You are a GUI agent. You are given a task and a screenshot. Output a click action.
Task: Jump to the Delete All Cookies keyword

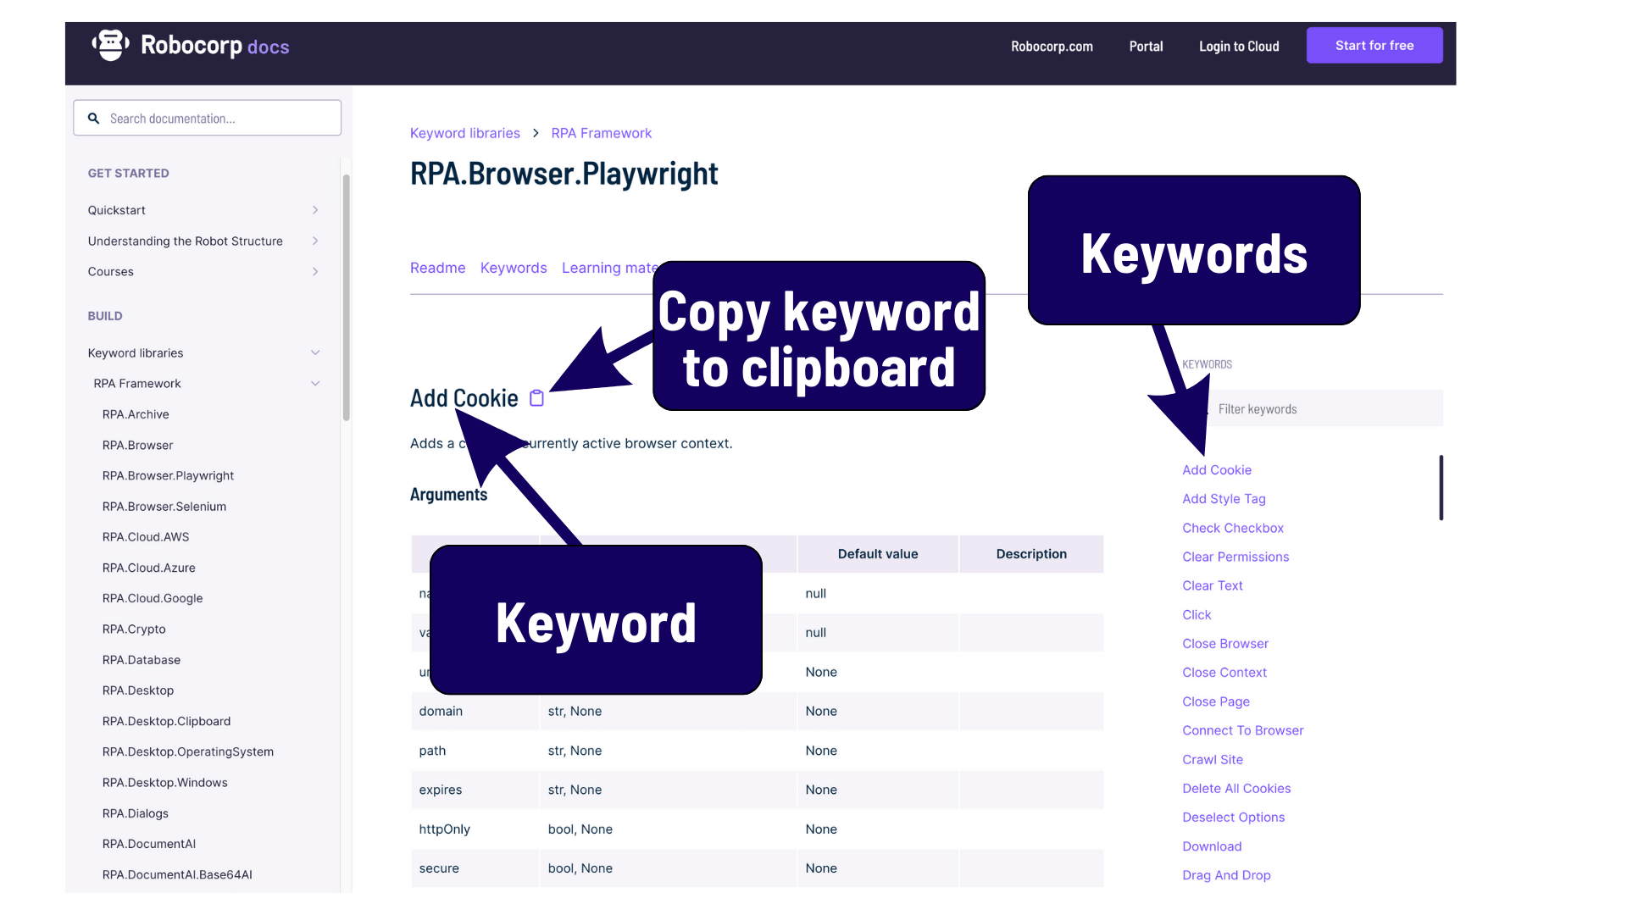coord(1236,789)
